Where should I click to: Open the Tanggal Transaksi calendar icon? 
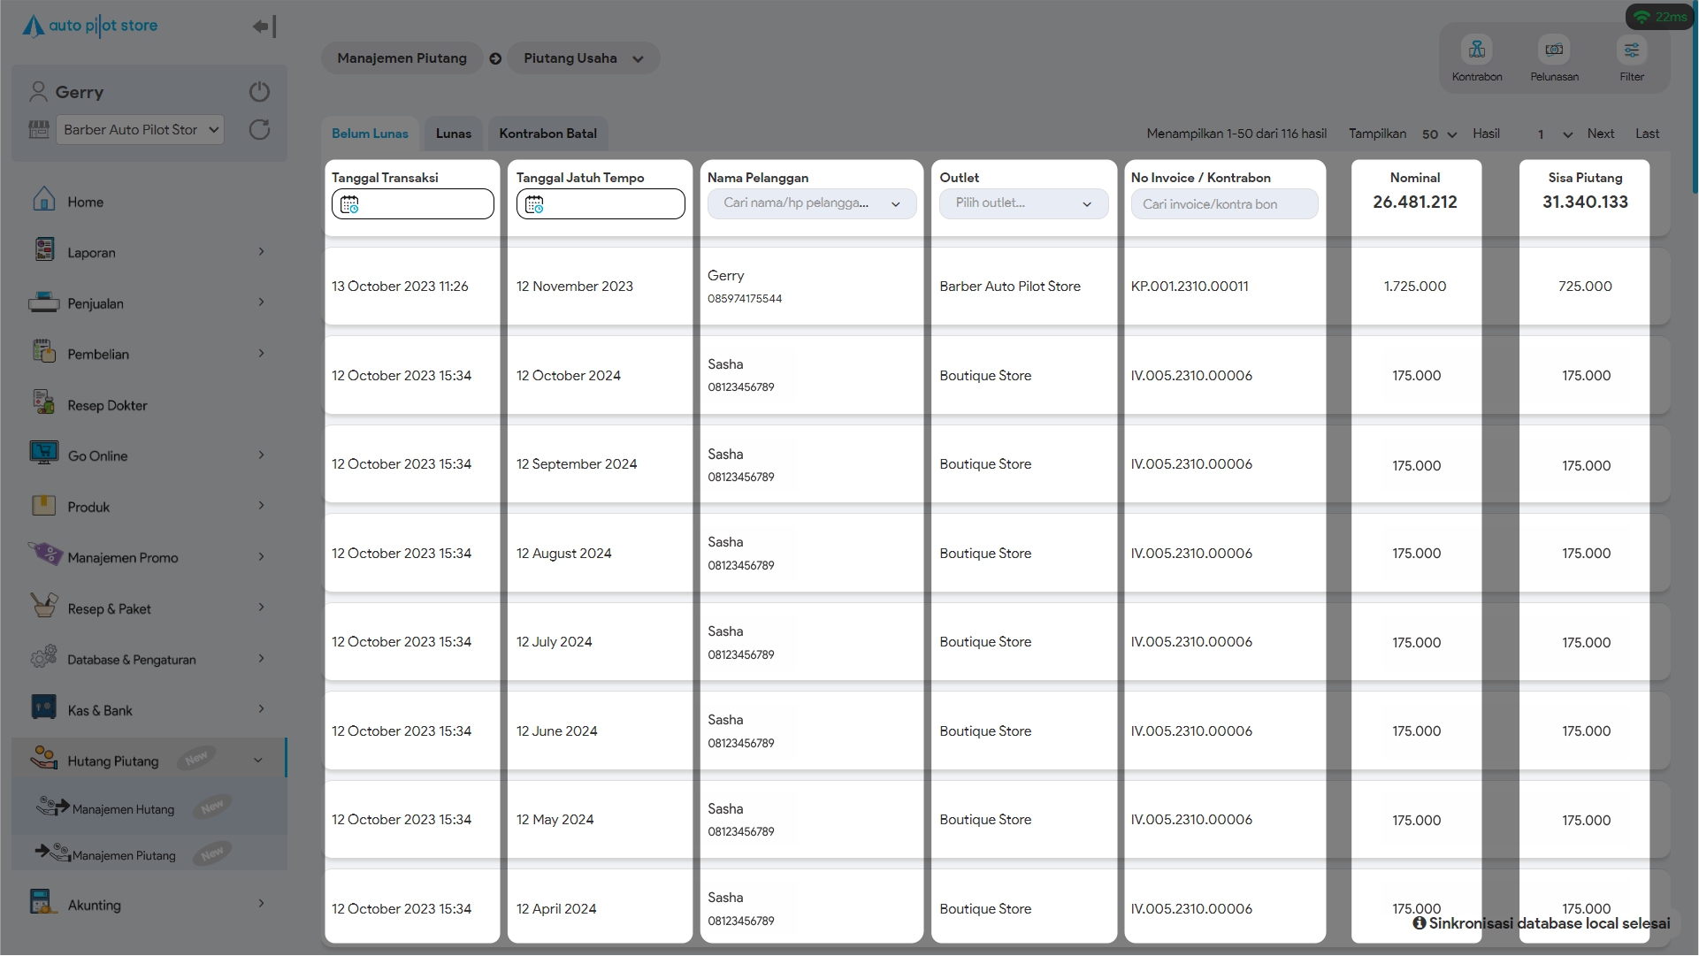(349, 204)
